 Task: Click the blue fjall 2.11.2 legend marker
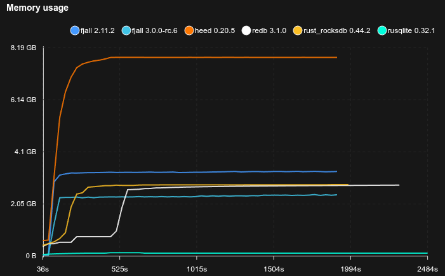(75, 30)
